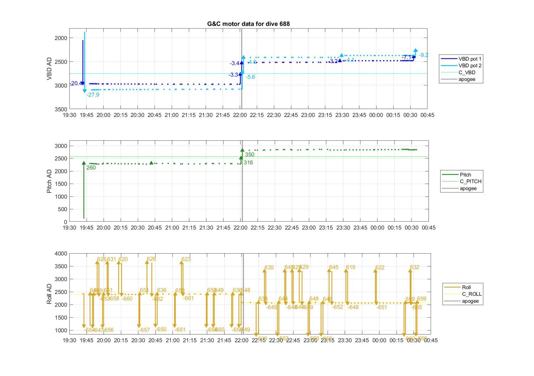Select 'VBD pot 1' legend entry
The image size is (534, 376).
[x=462, y=59]
